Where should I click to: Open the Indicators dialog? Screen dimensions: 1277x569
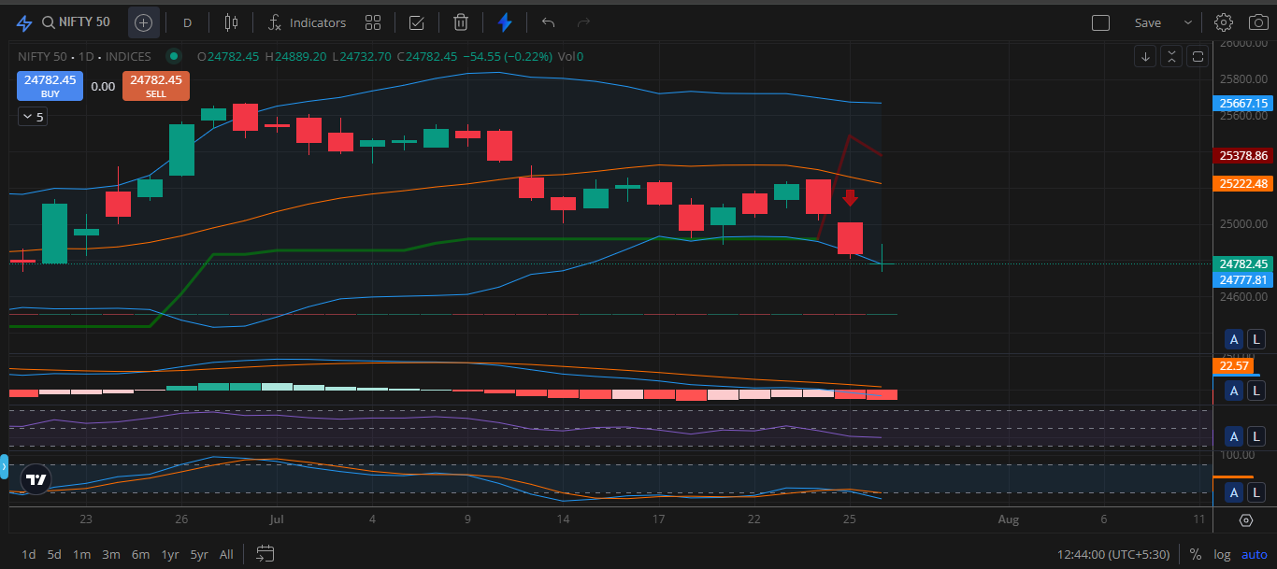point(306,22)
